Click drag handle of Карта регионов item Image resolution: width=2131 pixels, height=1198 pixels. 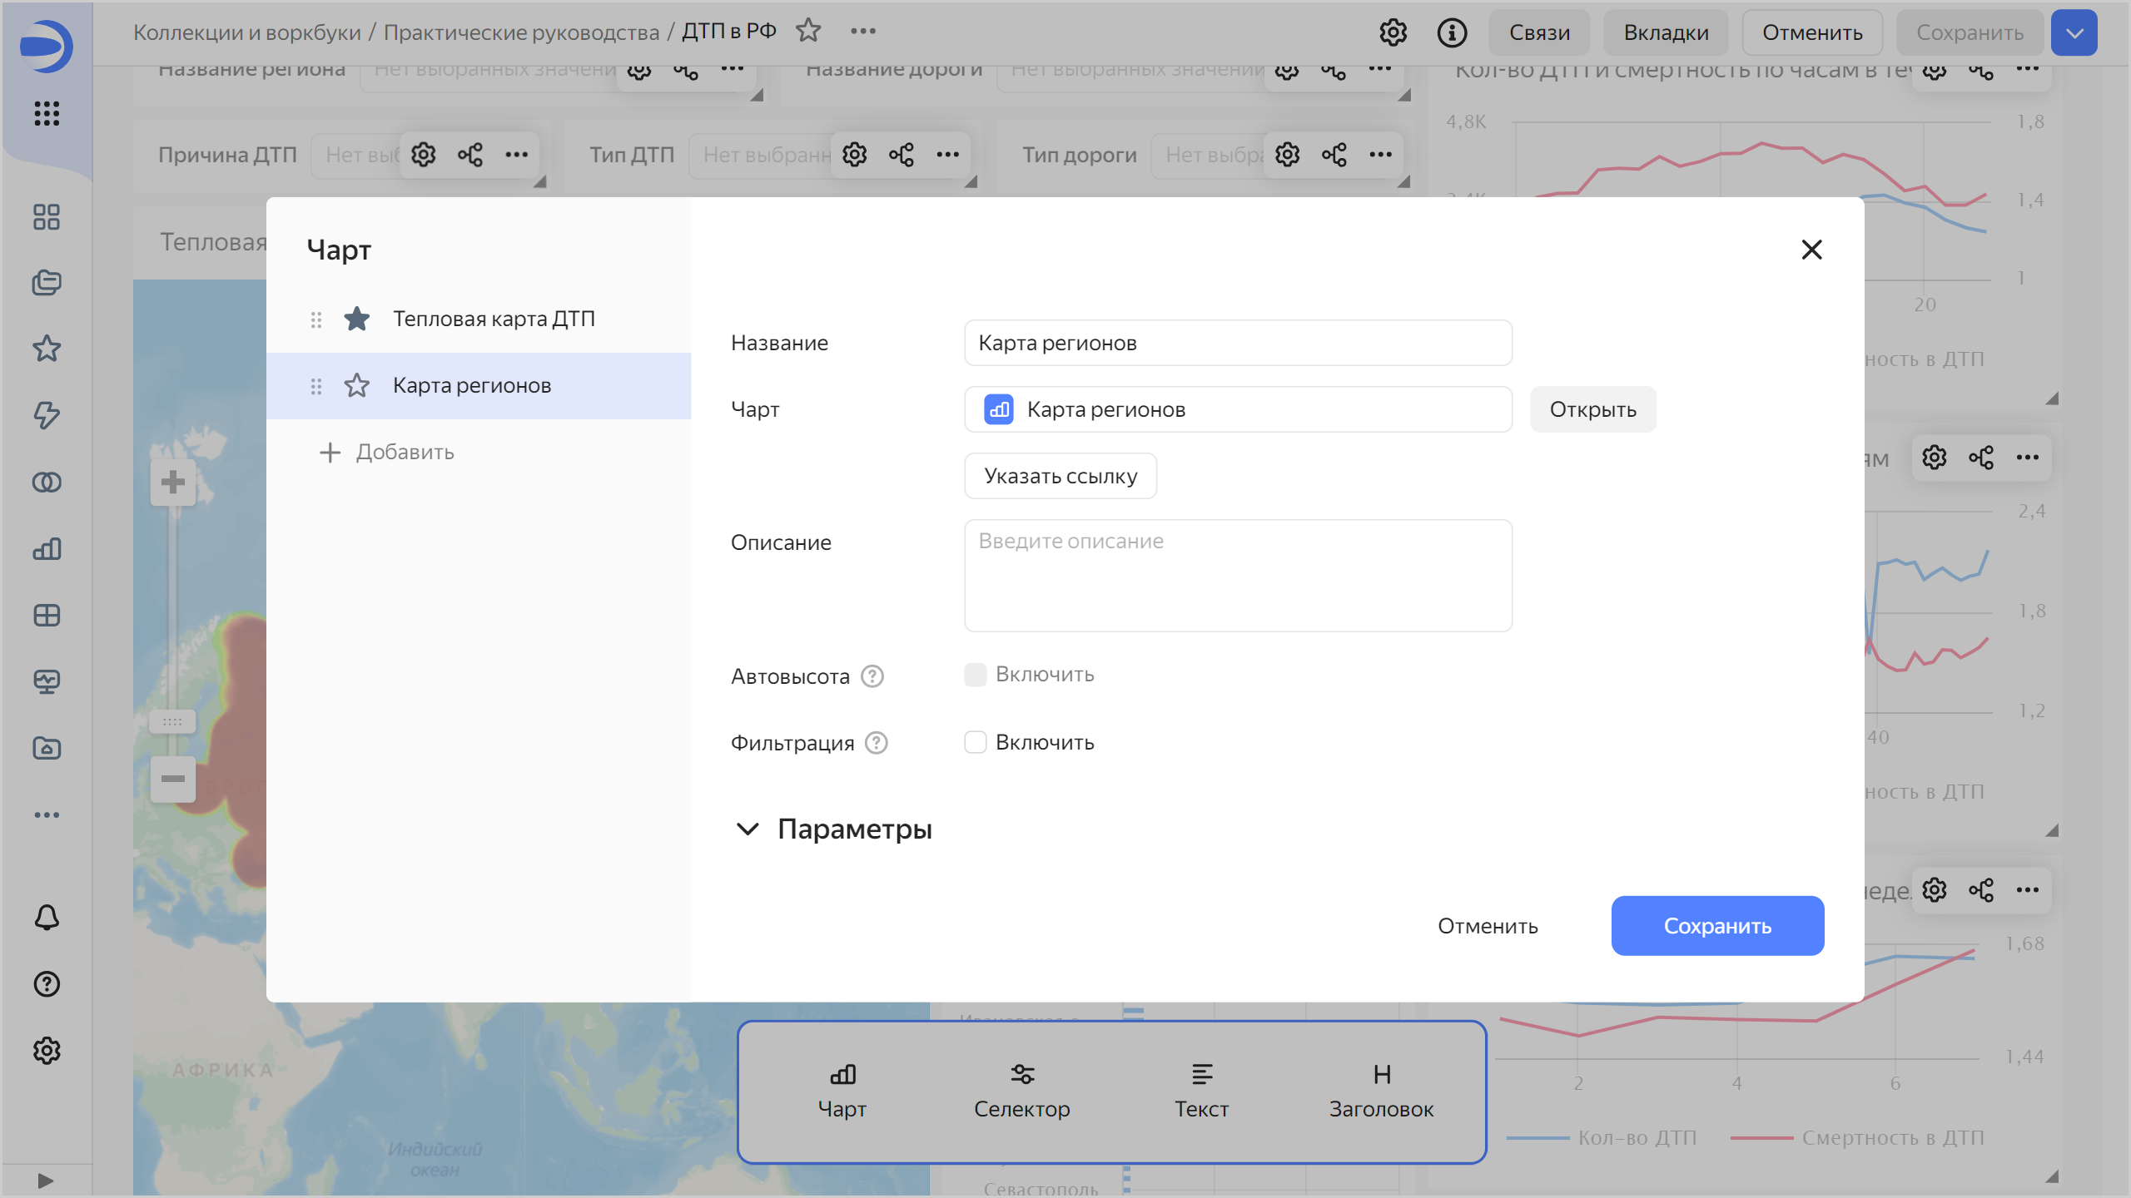316,386
